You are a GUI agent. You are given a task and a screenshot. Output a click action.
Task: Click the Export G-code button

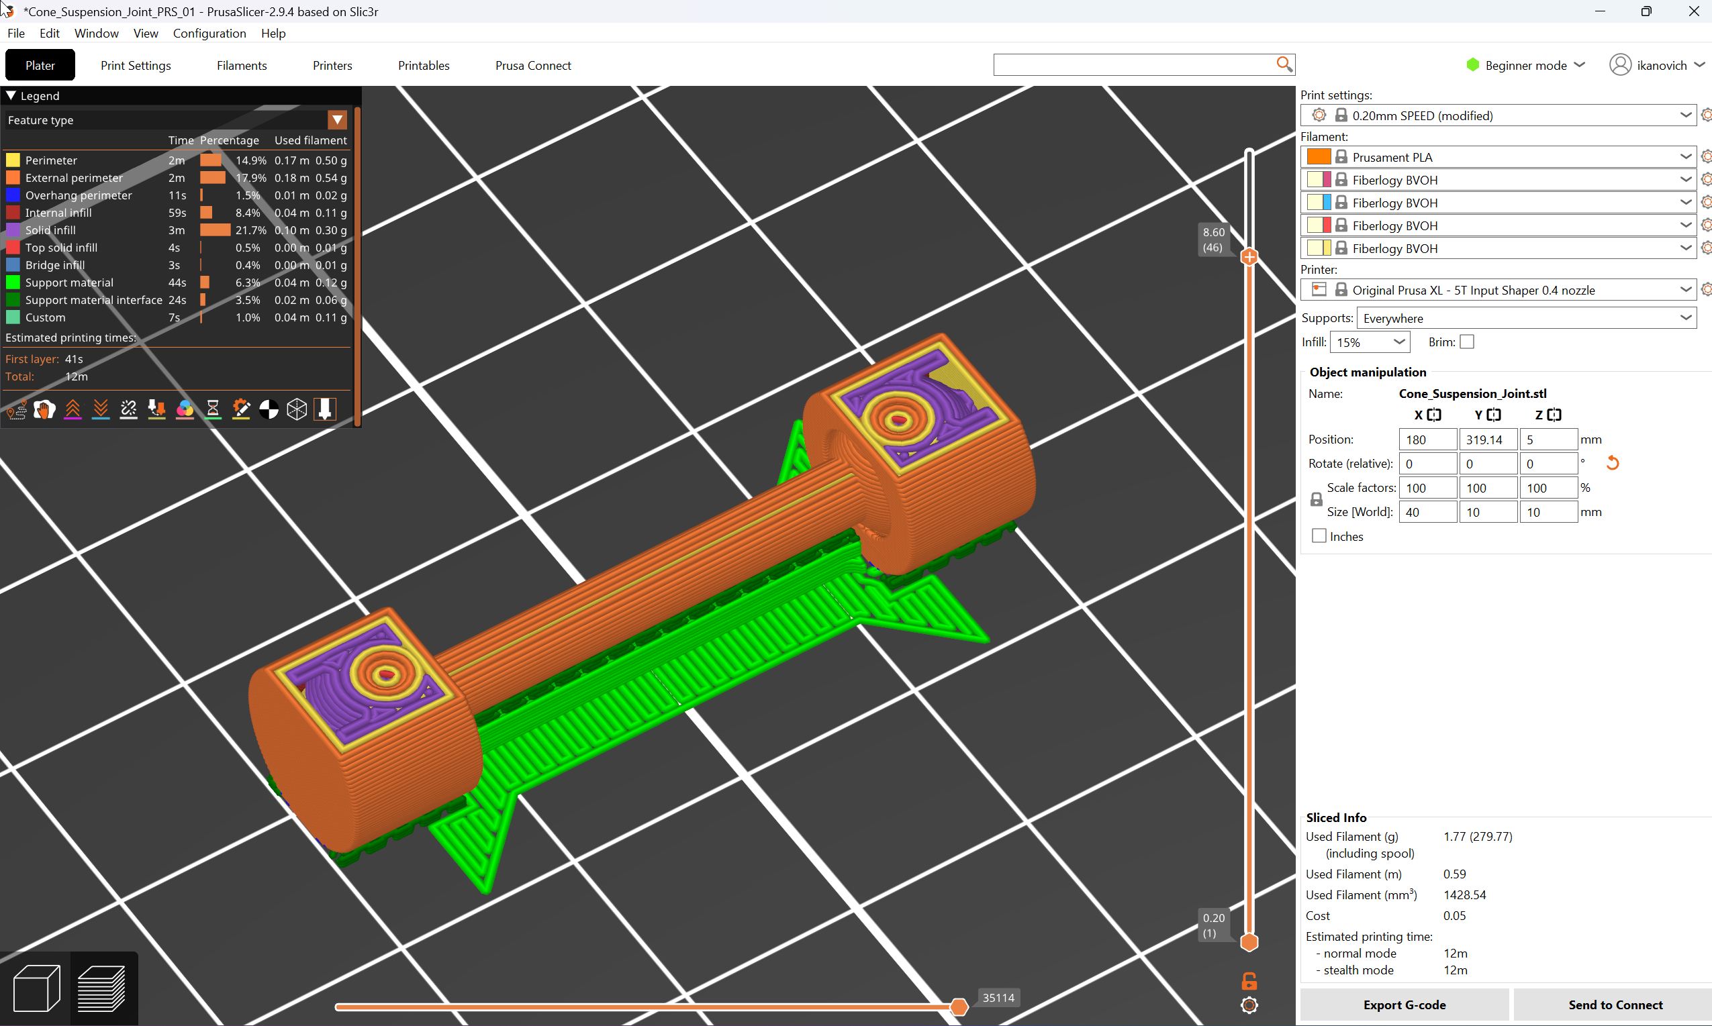(1405, 1005)
